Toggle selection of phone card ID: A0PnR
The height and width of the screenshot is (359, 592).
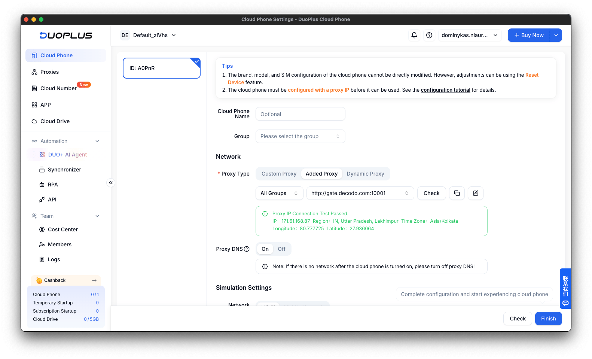[x=162, y=68]
